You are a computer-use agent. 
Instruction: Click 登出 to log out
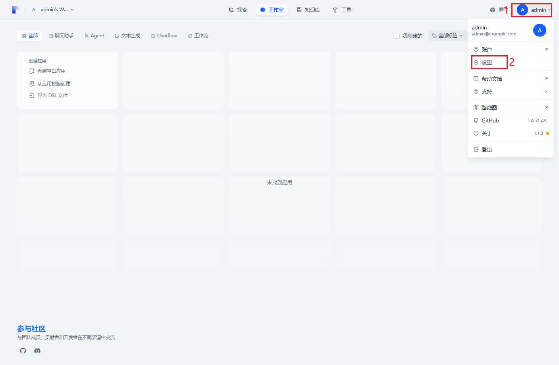(511, 149)
